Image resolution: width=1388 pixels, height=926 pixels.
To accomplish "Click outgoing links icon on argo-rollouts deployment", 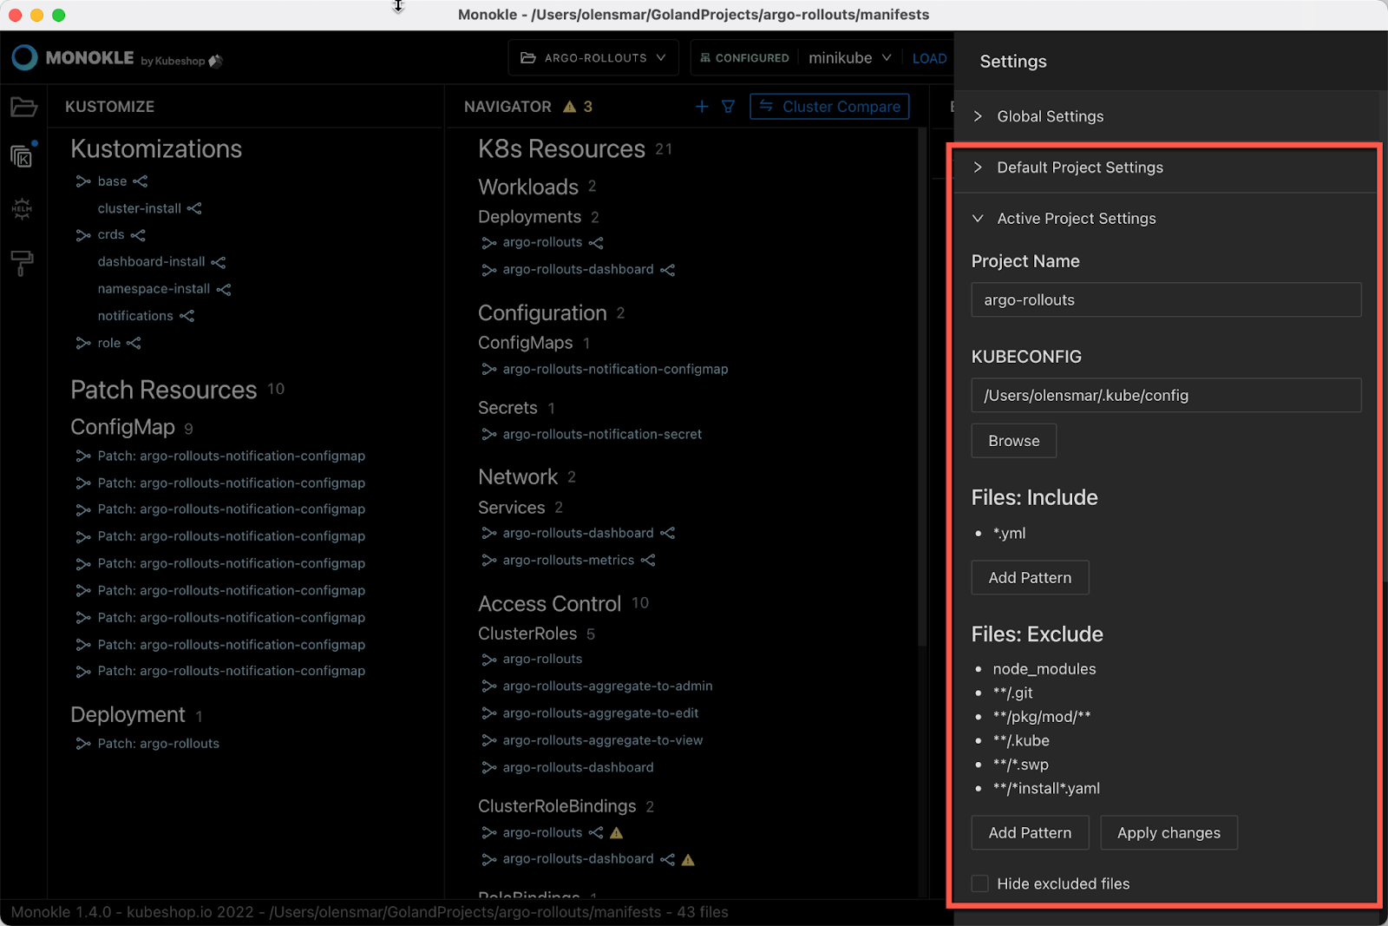I will (x=596, y=243).
